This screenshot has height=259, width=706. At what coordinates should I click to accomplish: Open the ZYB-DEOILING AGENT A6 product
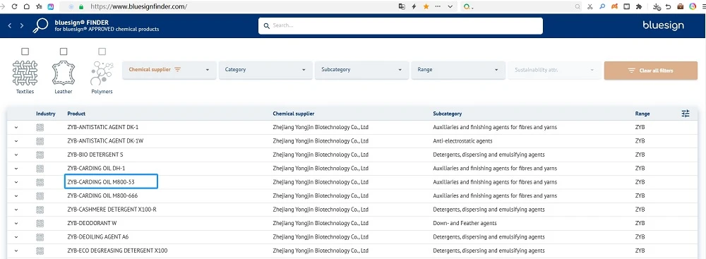click(97, 237)
